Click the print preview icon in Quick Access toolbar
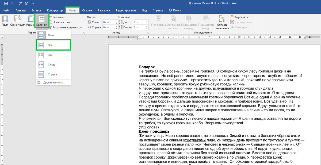This screenshot has height=165, width=321. (x=26, y=3)
